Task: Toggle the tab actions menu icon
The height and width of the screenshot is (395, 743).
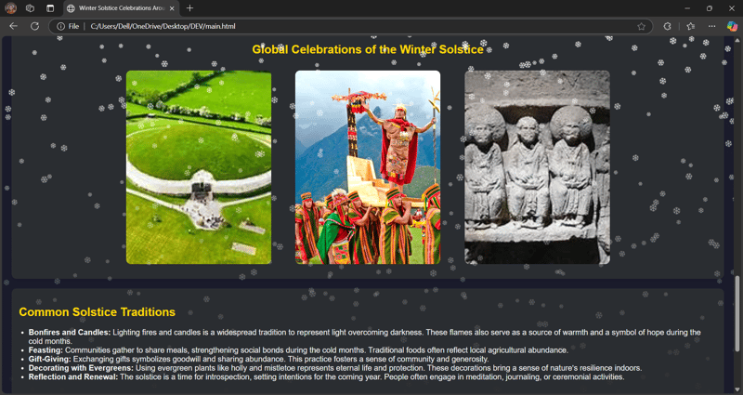Action: tap(50, 8)
